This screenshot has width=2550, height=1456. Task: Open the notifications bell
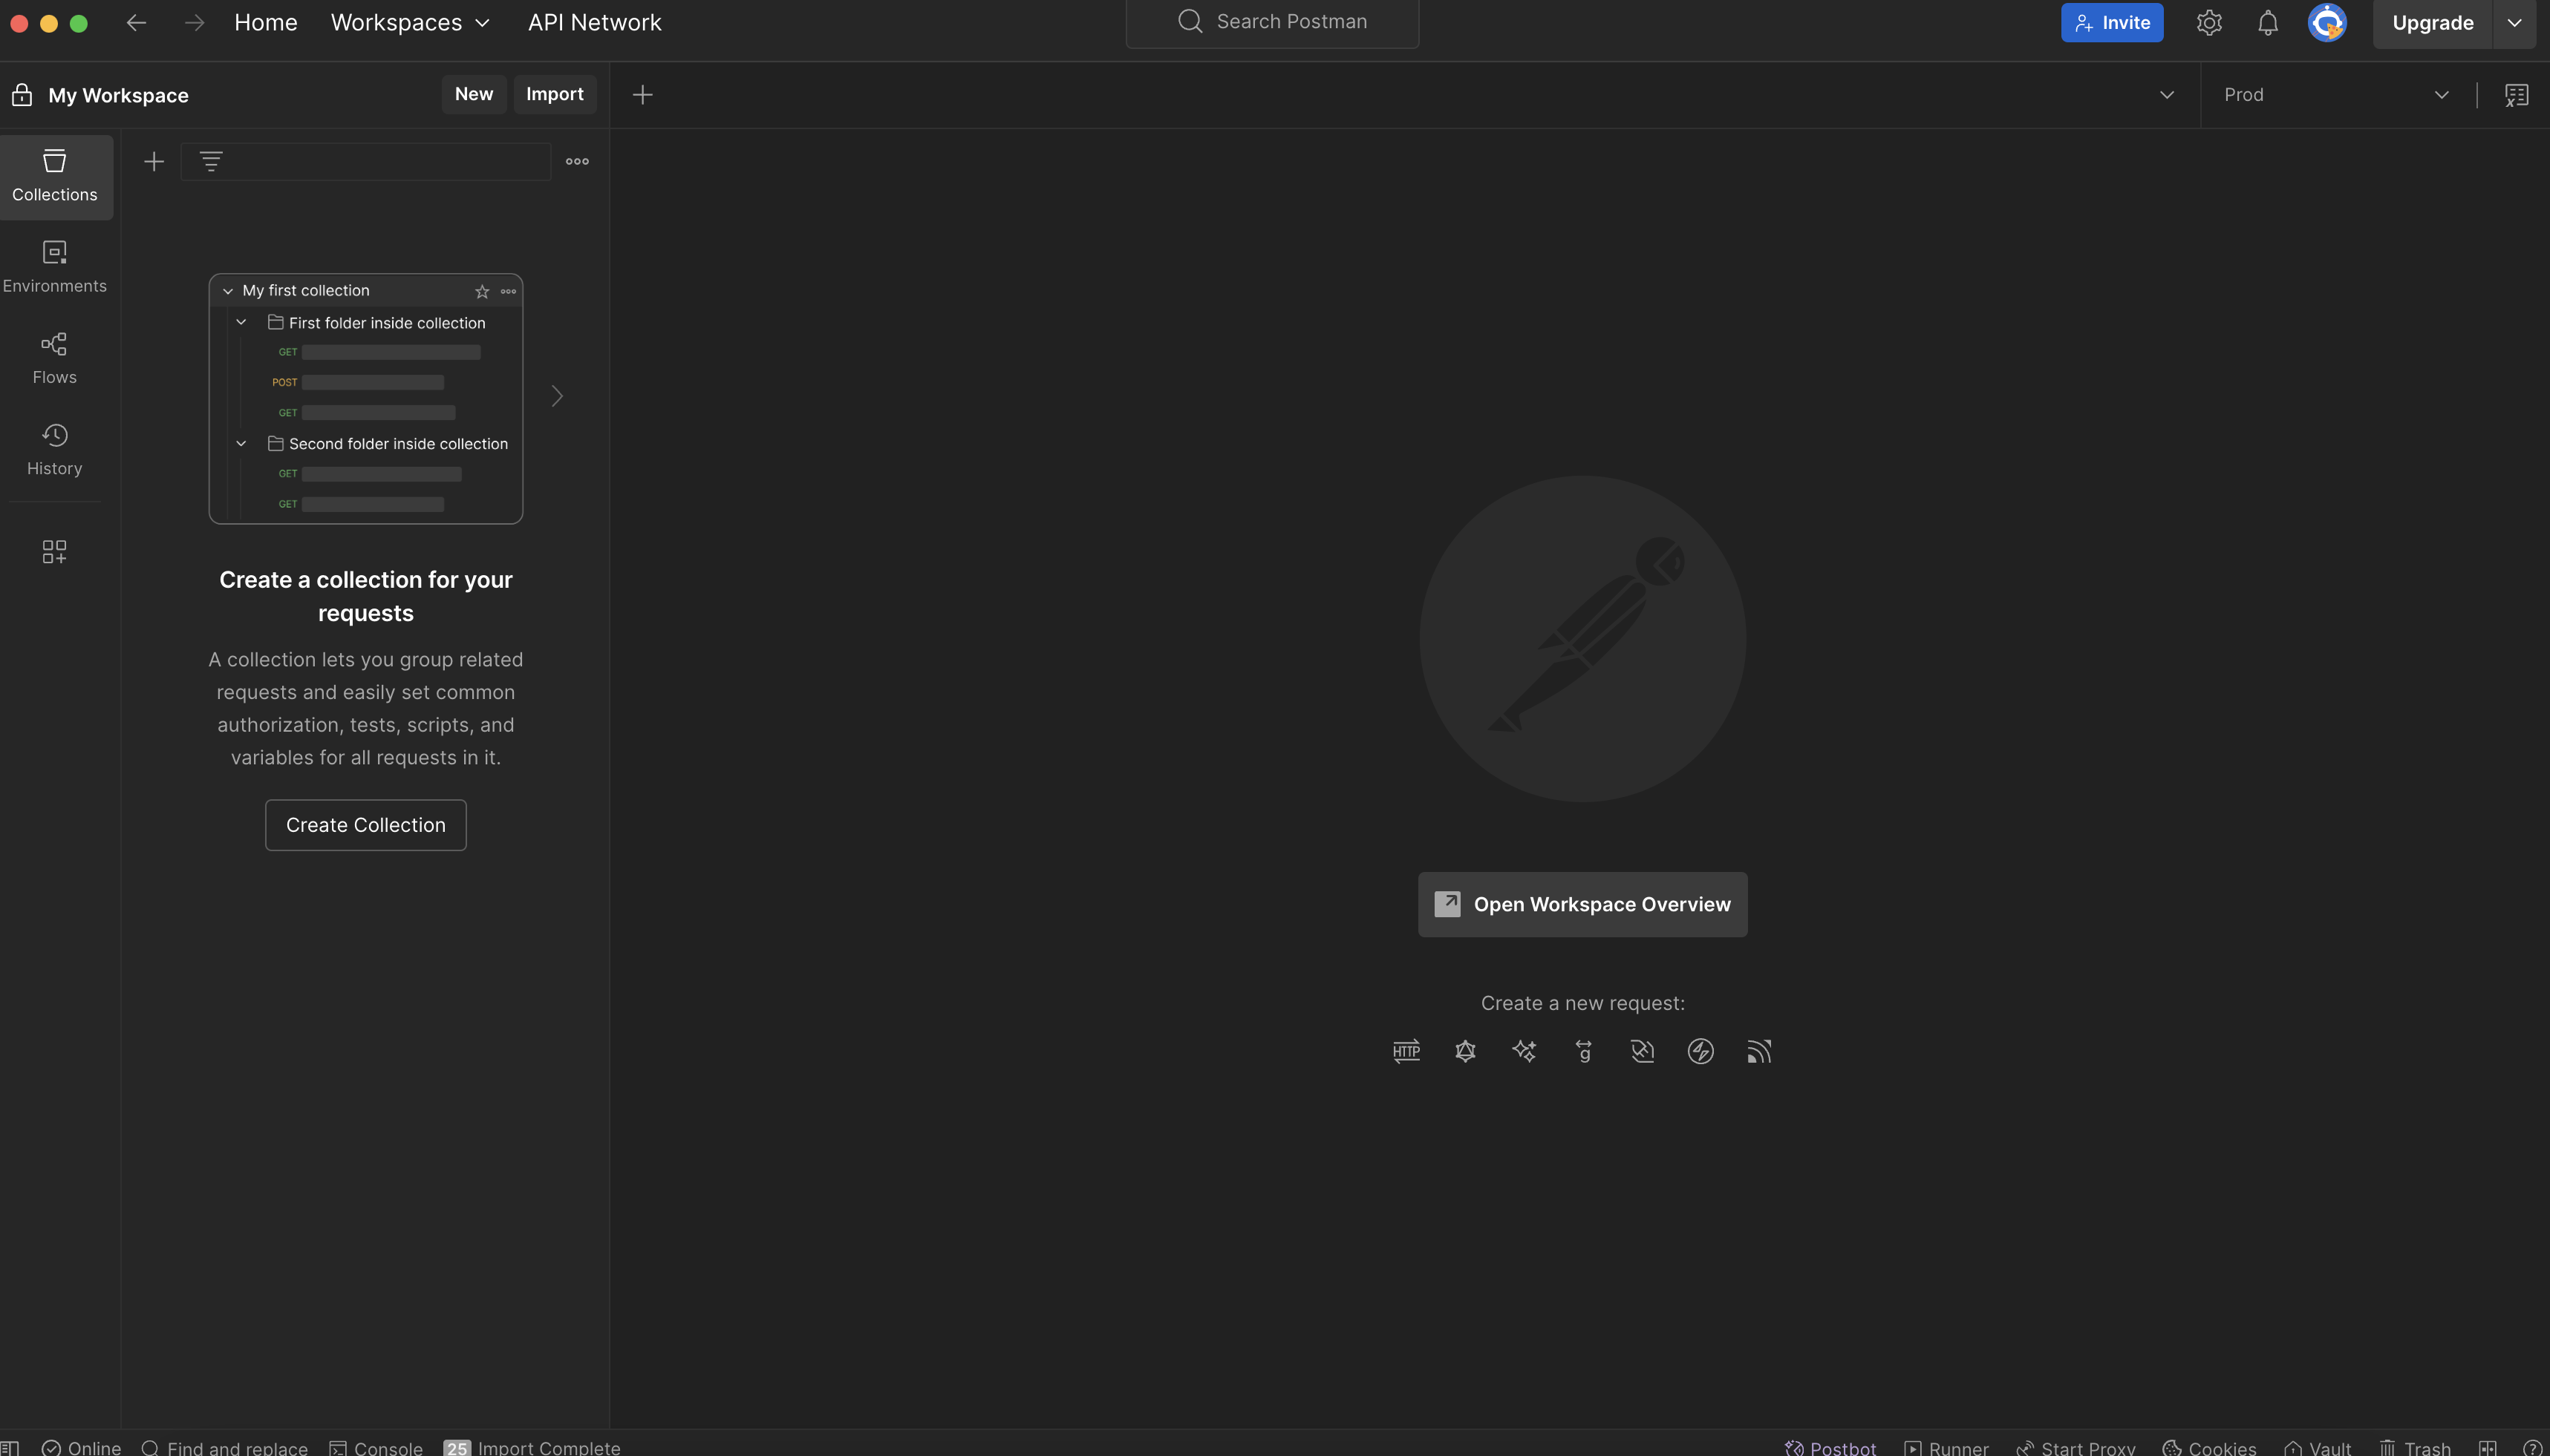[x=2267, y=22]
